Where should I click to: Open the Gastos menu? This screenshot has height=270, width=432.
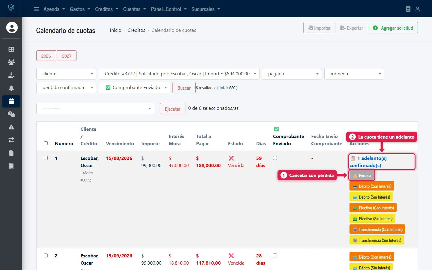[x=80, y=9]
